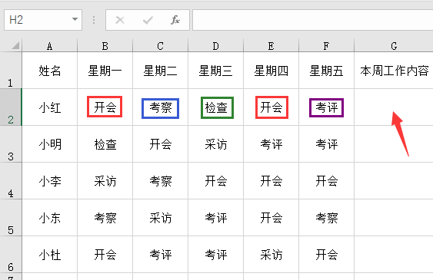
Task: Click 小李's 星期二 cell 考察
Action: pos(161,181)
